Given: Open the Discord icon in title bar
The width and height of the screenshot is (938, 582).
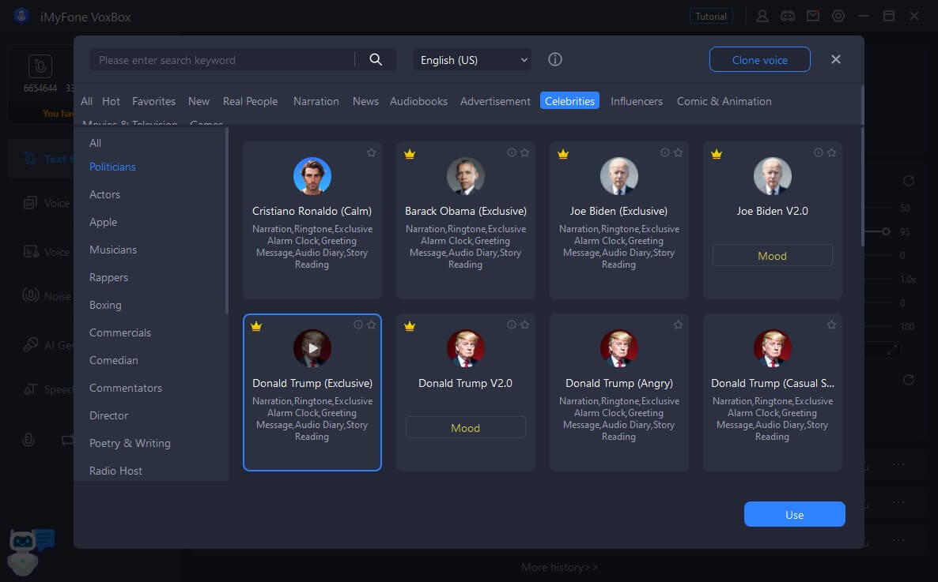Looking at the screenshot, I should click(787, 16).
